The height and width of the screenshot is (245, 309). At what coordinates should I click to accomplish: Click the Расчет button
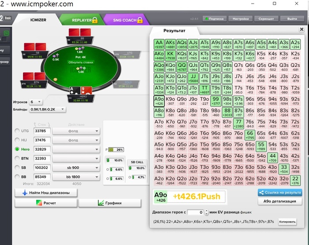tap(46, 203)
